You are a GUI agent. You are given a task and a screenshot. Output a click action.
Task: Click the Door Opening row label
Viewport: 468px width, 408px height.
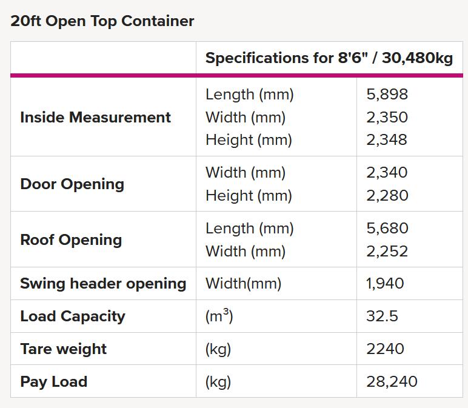pyautogui.click(x=72, y=184)
